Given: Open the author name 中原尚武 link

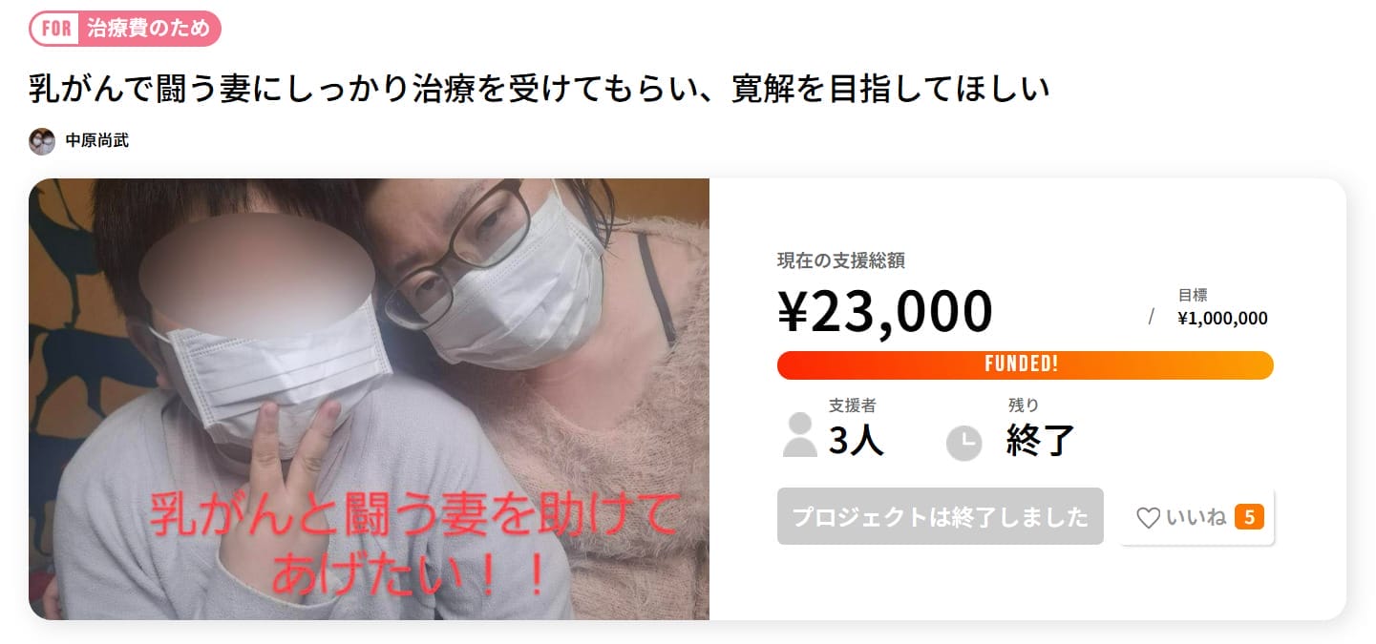Looking at the screenshot, I should [96, 141].
